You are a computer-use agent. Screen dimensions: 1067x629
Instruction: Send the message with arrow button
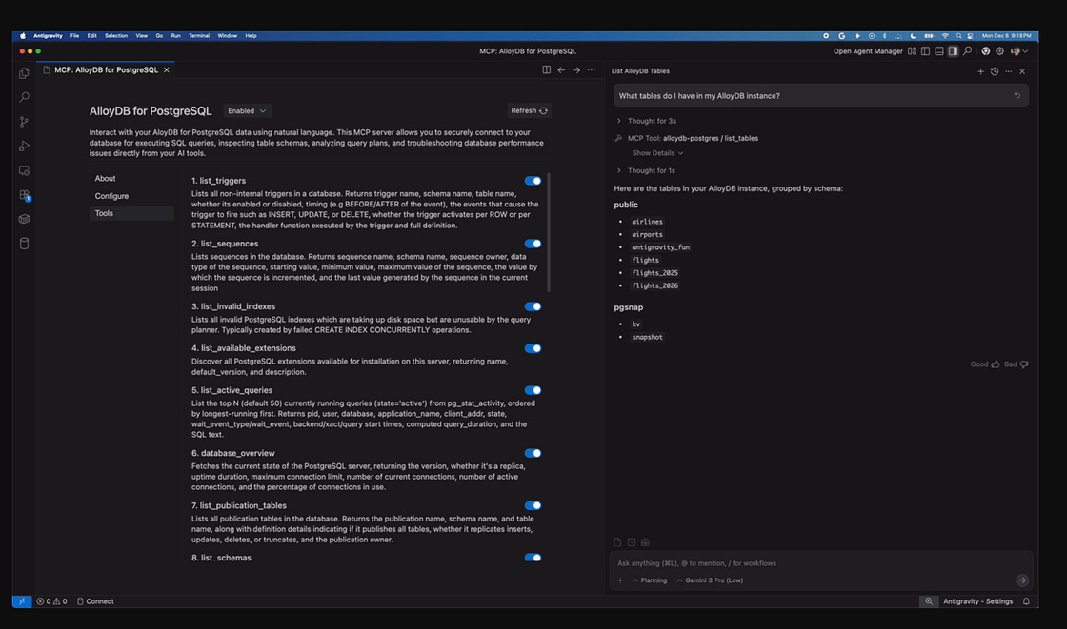point(1022,580)
